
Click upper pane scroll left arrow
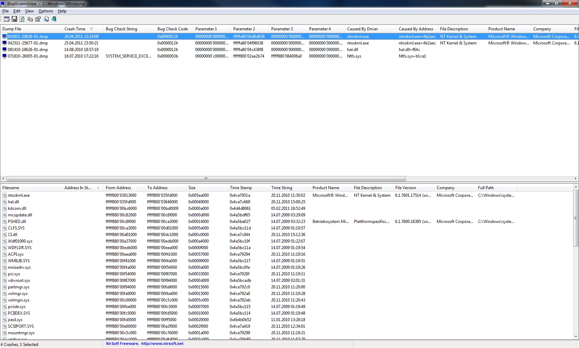[3, 178]
